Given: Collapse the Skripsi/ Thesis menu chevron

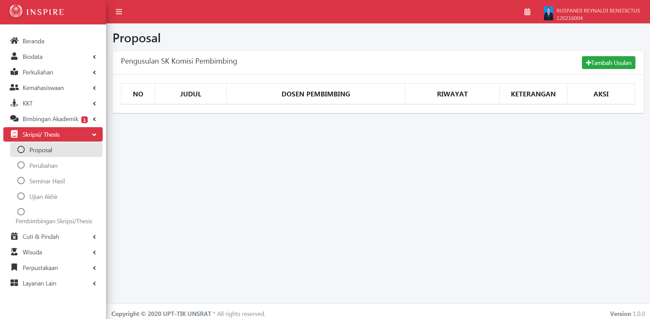Looking at the screenshot, I should 94,135.
